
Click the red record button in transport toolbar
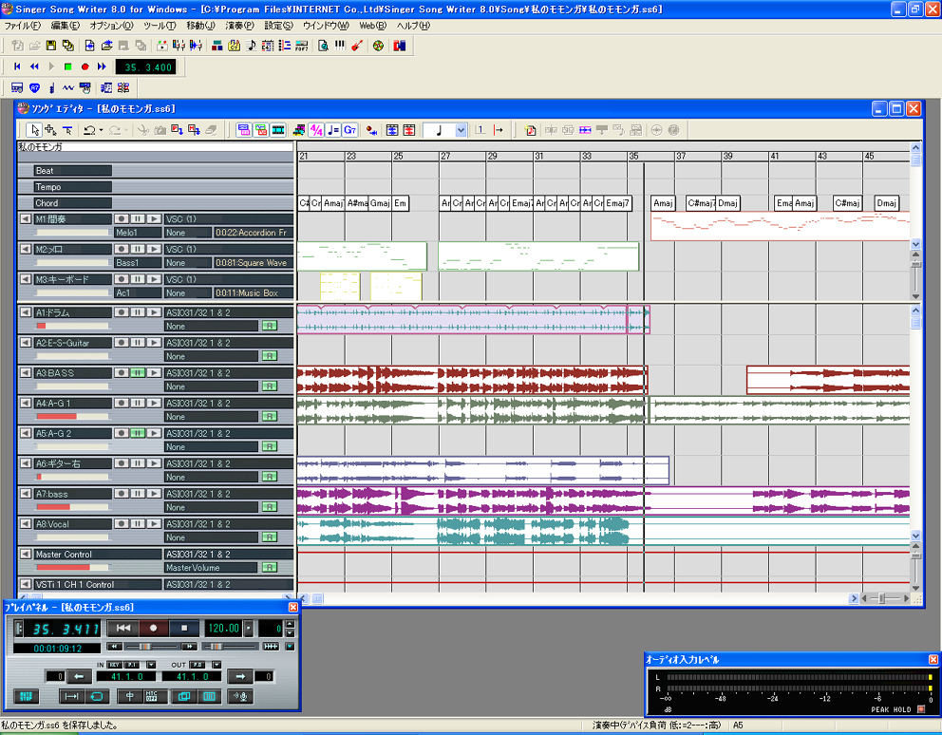click(x=85, y=66)
